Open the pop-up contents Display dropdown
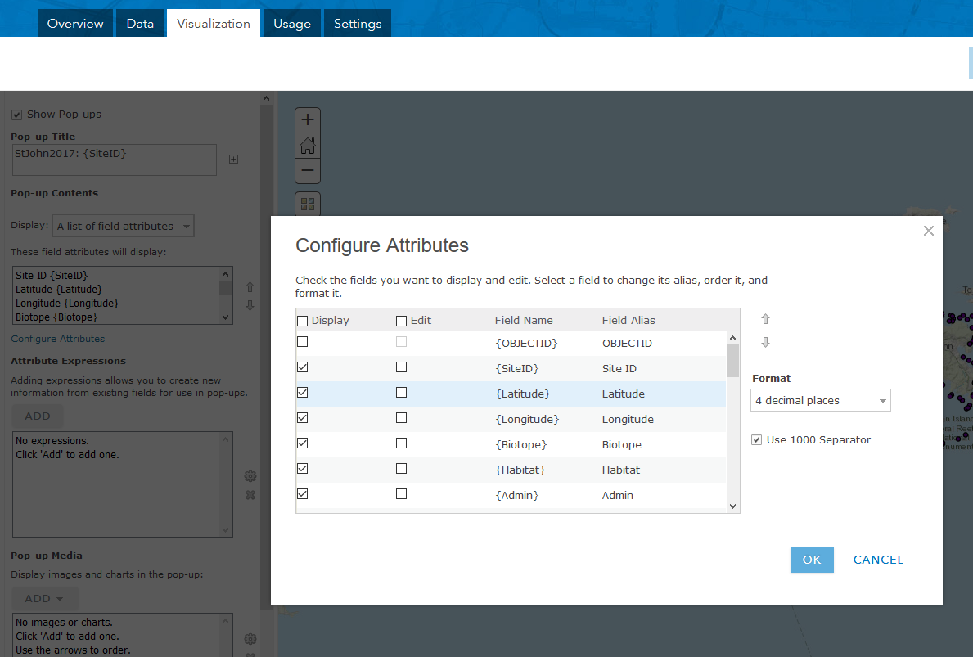The width and height of the screenshot is (973, 657). [x=124, y=226]
